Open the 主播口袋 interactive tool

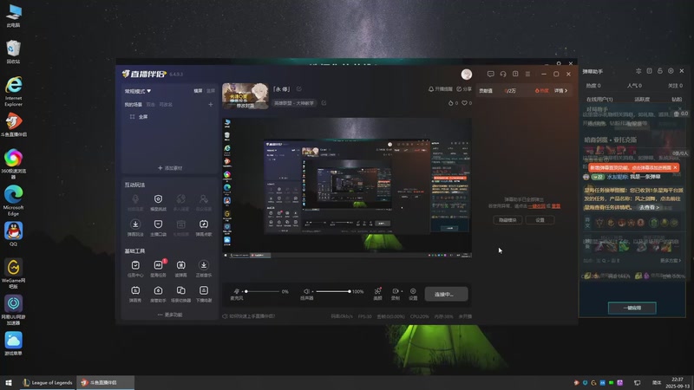158,227
